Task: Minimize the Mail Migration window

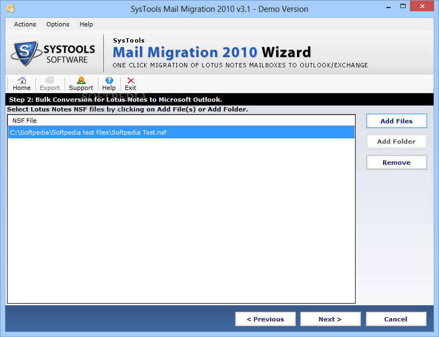Action: 388,6
